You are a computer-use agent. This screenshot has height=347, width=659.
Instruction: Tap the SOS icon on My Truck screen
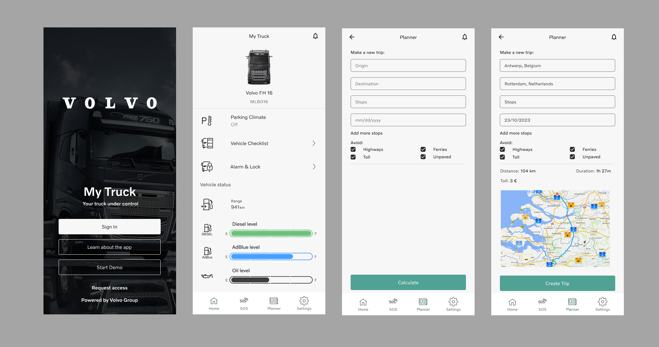(x=244, y=301)
